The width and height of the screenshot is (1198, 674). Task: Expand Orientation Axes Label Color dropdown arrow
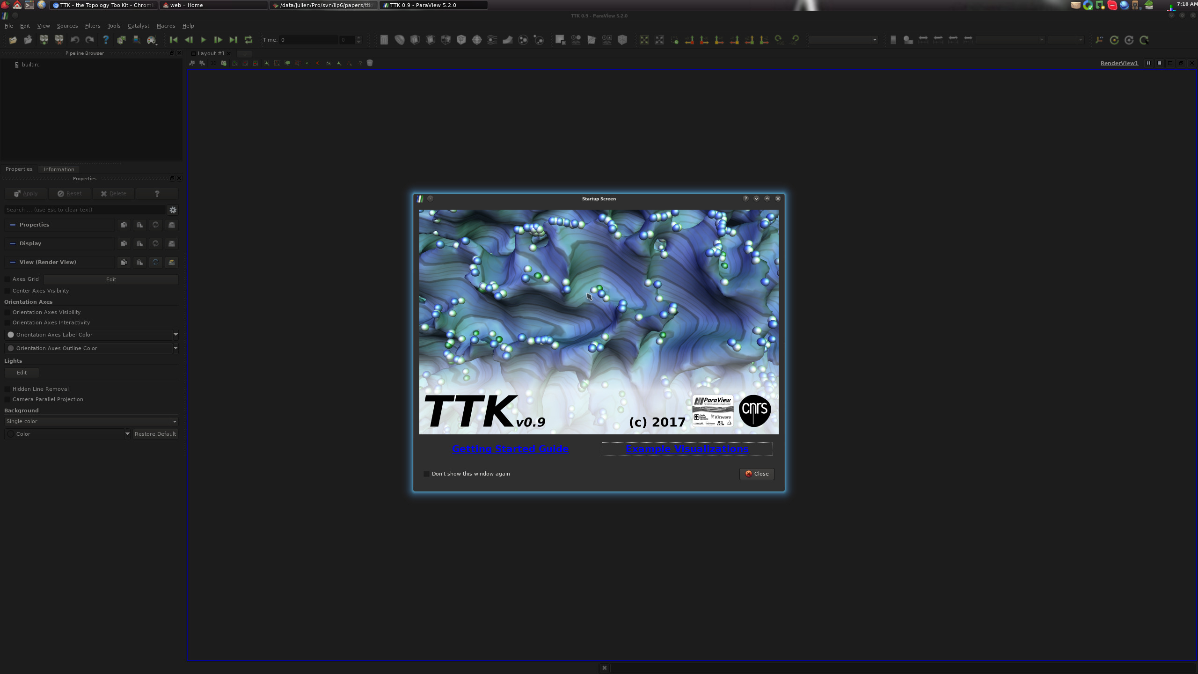click(x=175, y=334)
